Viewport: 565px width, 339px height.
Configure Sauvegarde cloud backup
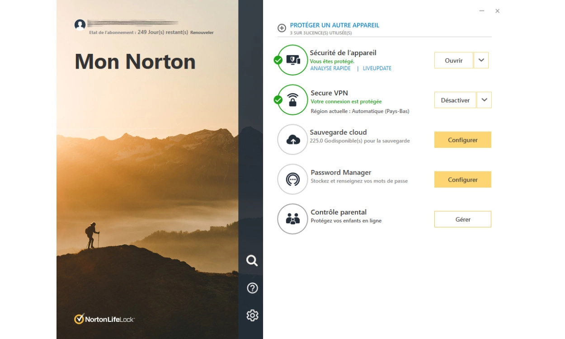462,140
